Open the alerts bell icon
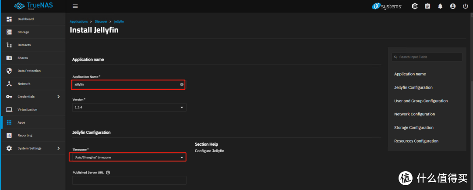Screen dimensions: 473x190 click(x=440, y=6)
